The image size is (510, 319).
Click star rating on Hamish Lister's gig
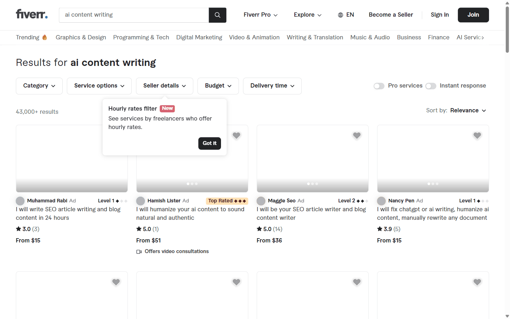point(148,229)
